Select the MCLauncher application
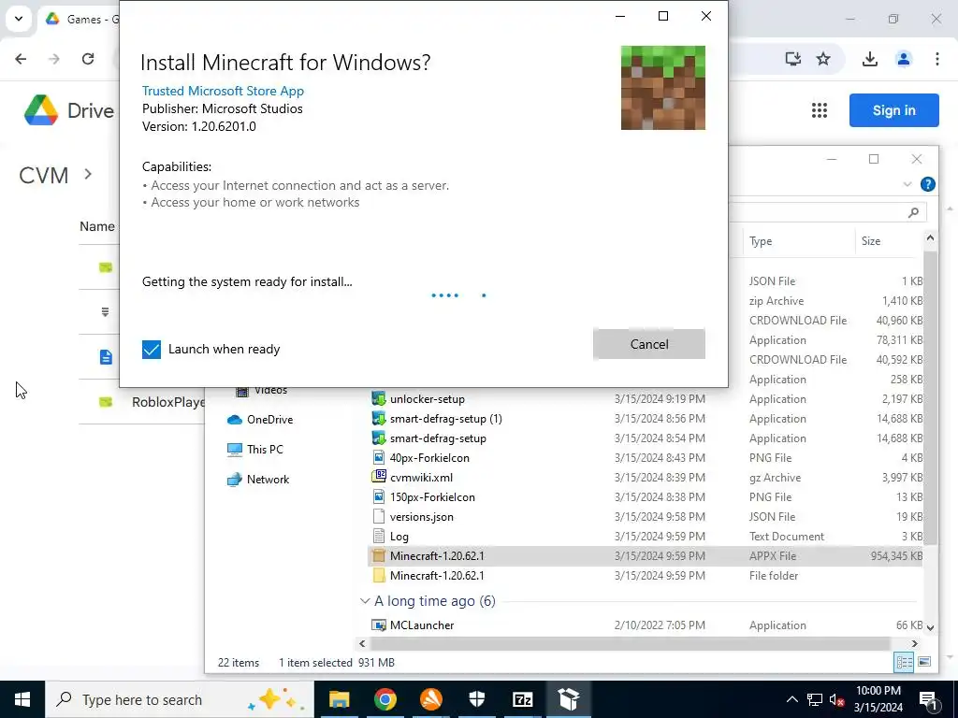This screenshot has height=718, width=958. [x=646, y=625]
